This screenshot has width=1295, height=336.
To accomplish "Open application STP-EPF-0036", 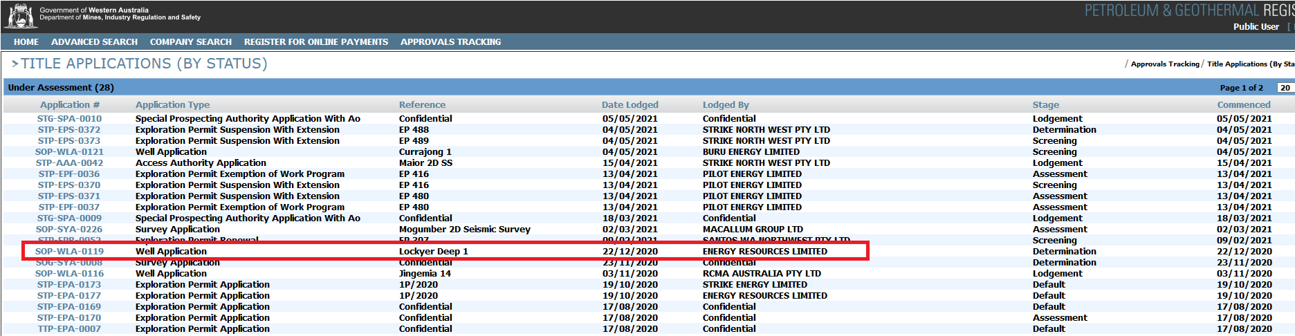I will 69,174.
